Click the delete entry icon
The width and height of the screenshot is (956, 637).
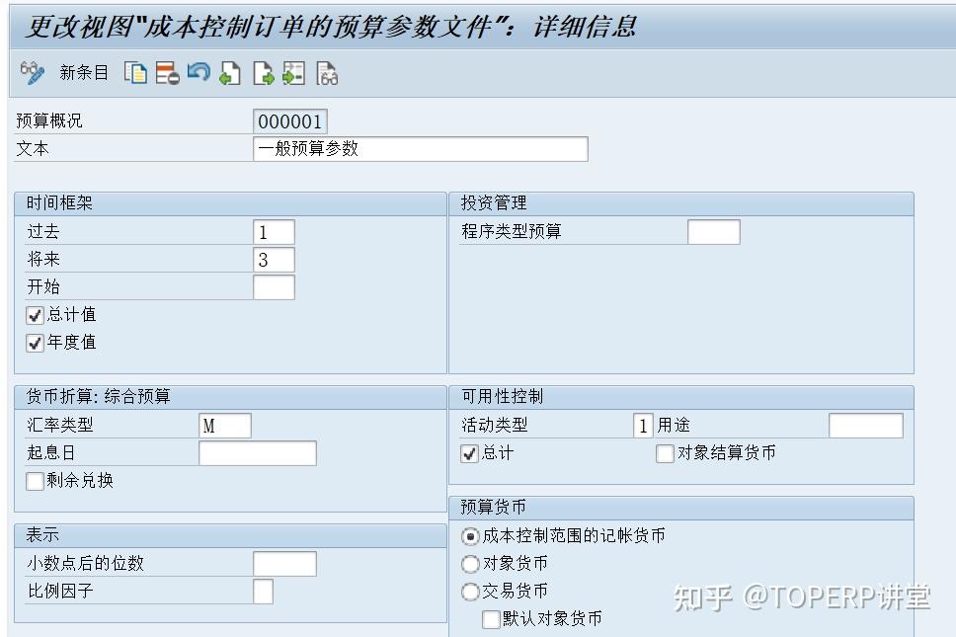[x=167, y=73]
